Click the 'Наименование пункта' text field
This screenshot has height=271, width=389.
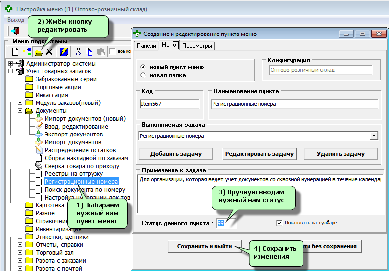point(294,104)
